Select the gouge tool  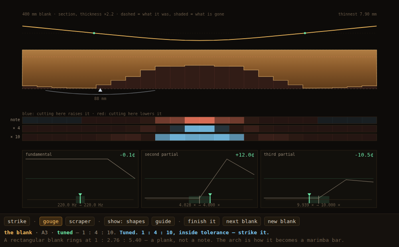pyautogui.click(x=51, y=222)
